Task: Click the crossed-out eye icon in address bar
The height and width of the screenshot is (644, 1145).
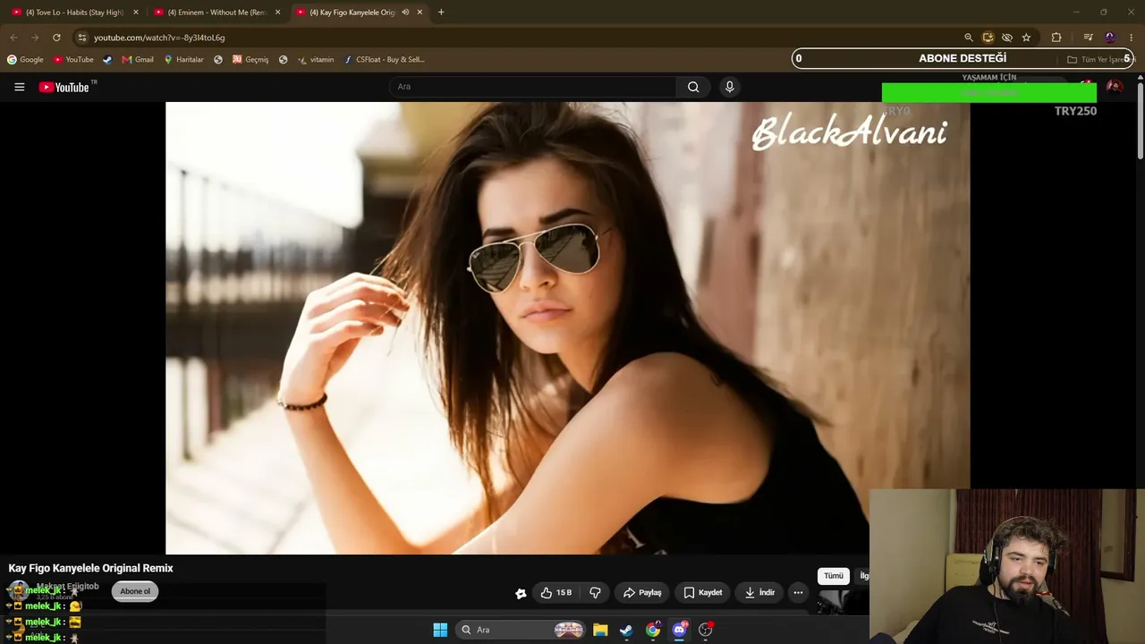Action: coord(1006,38)
